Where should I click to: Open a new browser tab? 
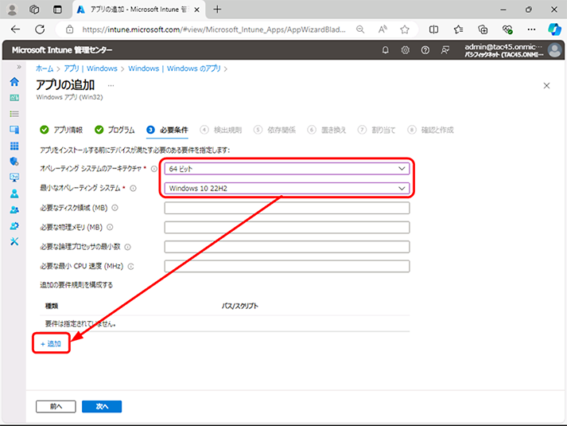[217, 10]
